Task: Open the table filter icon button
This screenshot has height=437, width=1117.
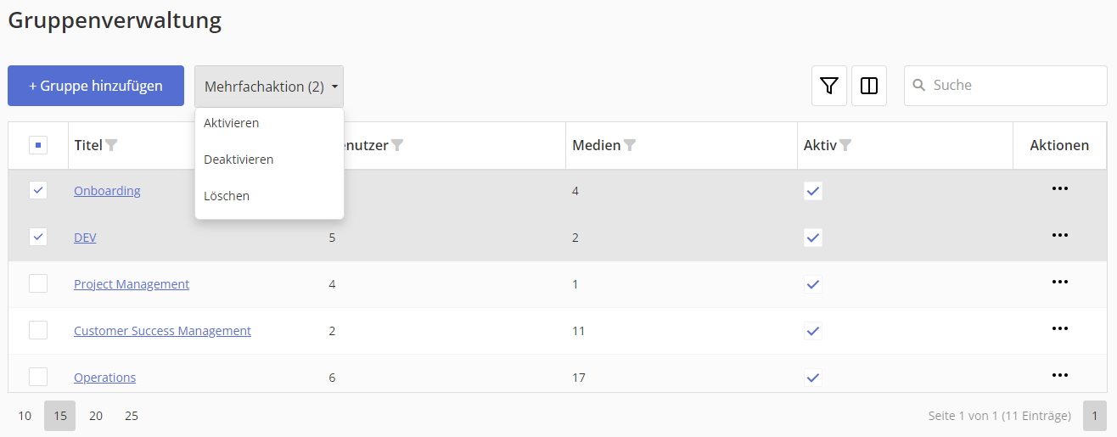Action: (x=829, y=86)
